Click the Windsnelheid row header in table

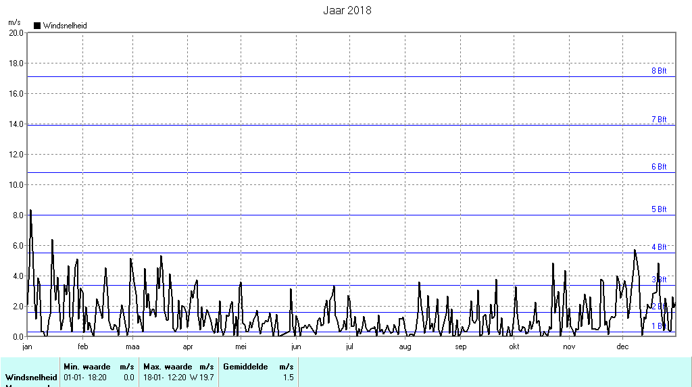(x=31, y=378)
